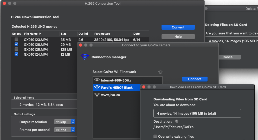The height and width of the screenshot is (140, 258).
Task: Close Download Files From GoPro window
Action: (144, 87)
